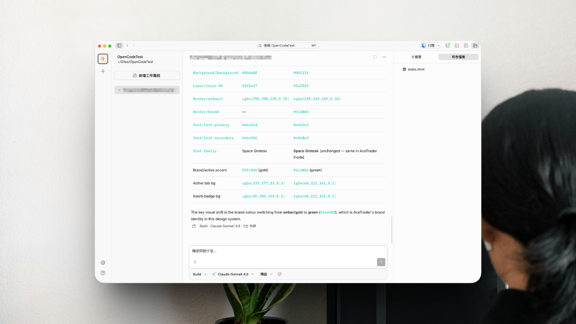Open the attachment plus icon in message box

tap(195, 262)
